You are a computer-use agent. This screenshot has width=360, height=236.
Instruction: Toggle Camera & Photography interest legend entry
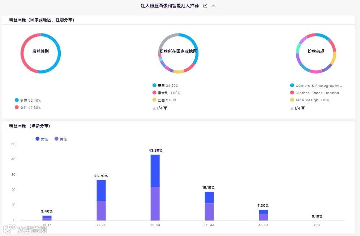316,85
